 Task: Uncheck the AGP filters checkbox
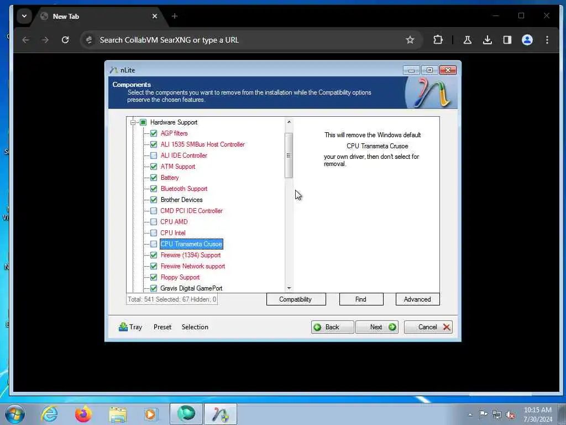coord(154,133)
